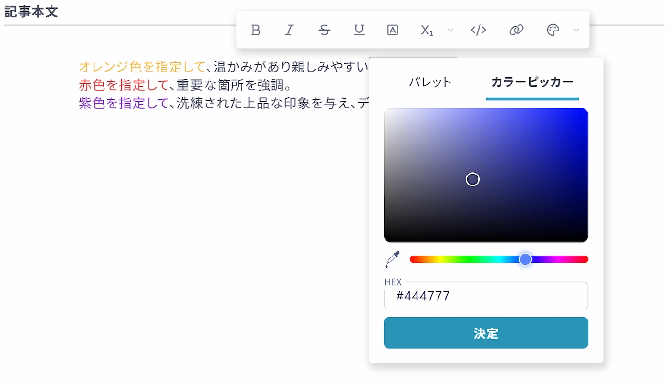
Task: Apply subscript with the X₁ icon
Action: click(x=427, y=30)
